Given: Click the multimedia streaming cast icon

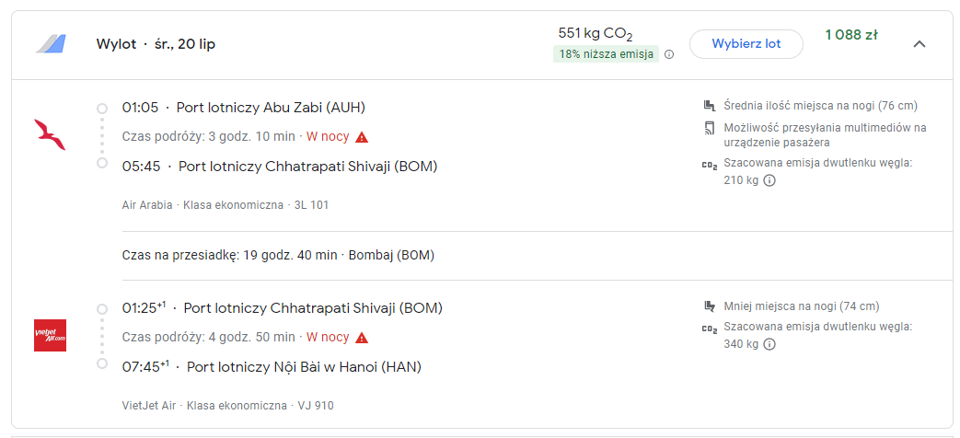Looking at the screenshot, I should point(710,129).
